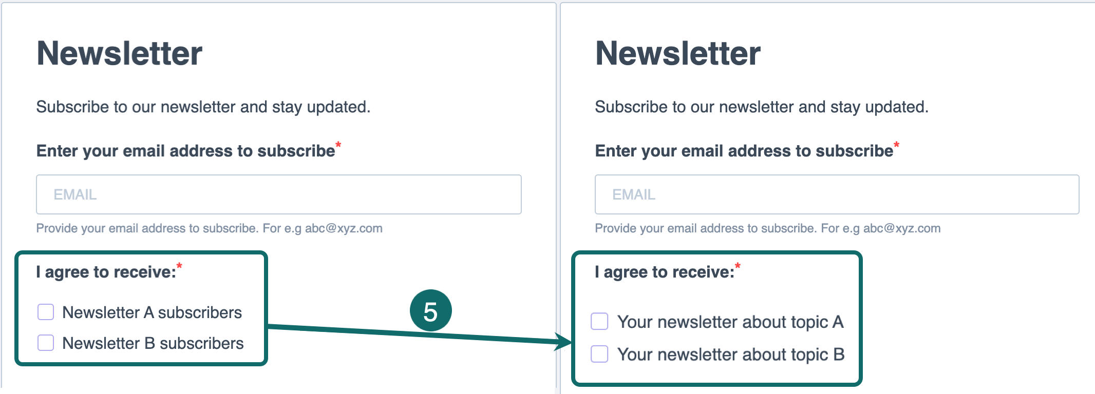Screen dimensions: 1095x394
Task: Click the 'Newsletter B subscribers' label text
Action: point(153,343)
